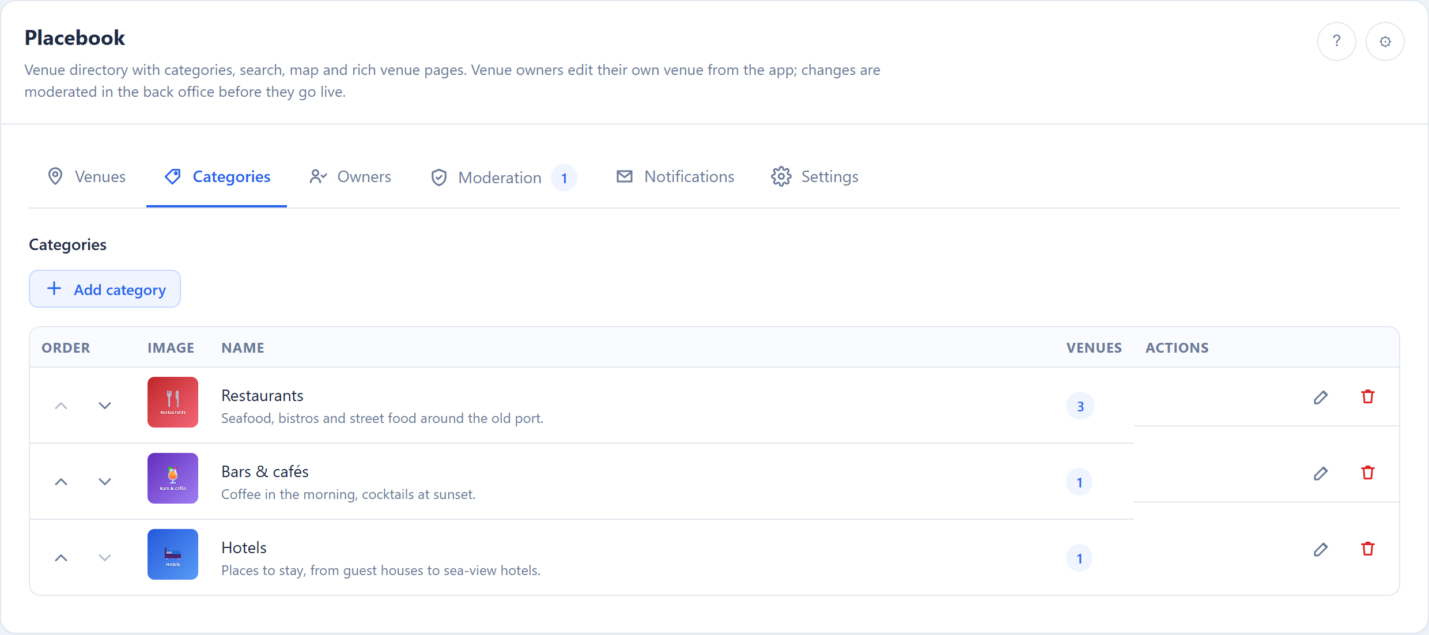Go to the Moderation tab
The width and height of the screenshot is (1429, 635).
[504, 177]
